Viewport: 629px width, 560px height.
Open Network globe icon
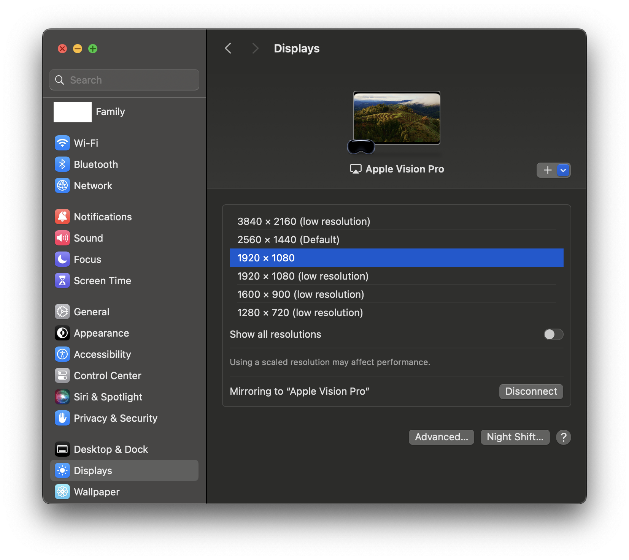tap(62, 185)
